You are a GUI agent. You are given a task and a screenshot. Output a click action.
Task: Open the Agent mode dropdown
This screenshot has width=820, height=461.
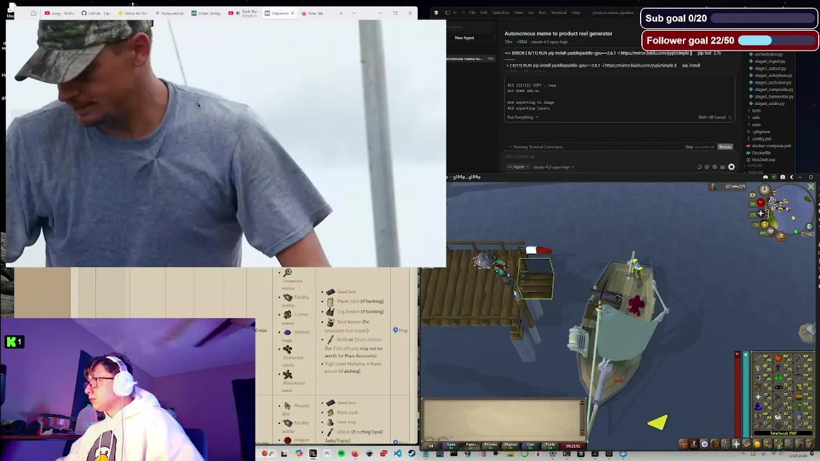point(518,167)
